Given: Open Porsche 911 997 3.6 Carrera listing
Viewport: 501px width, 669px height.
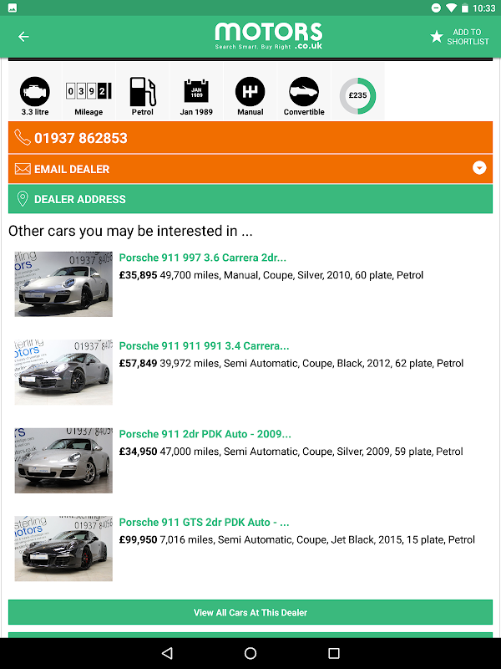Looking at the screenshot, I should tap(202, 258).
